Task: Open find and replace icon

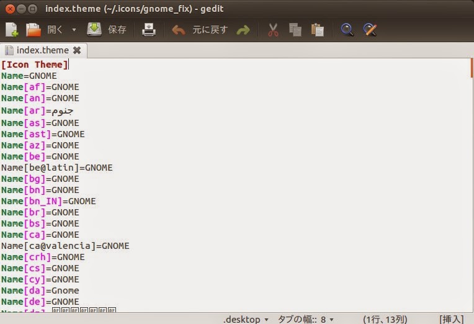Action: (370, 30)
